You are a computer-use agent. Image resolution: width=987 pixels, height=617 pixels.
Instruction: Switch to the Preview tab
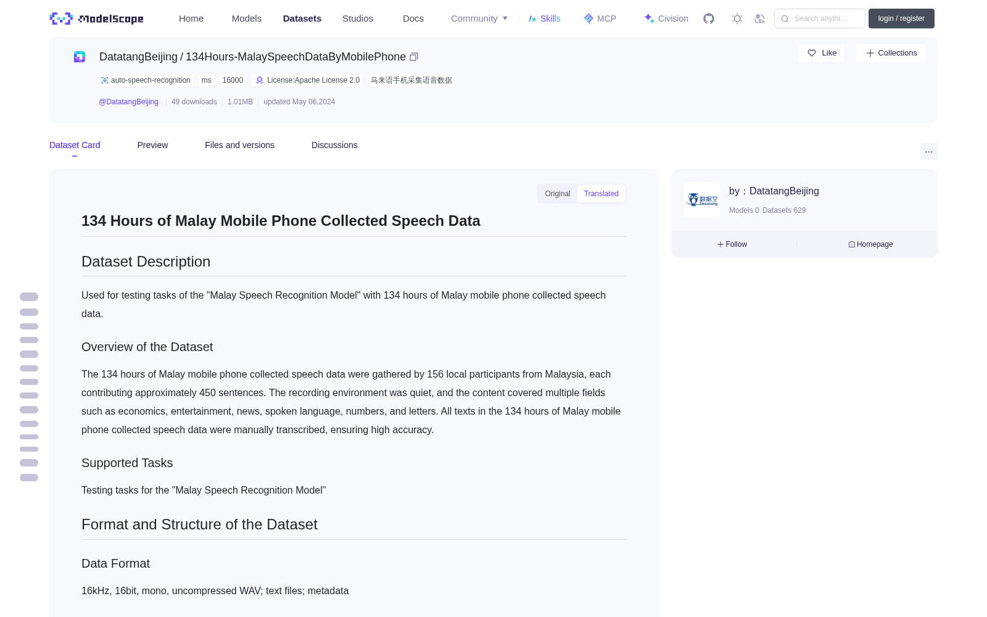[152, 145]
